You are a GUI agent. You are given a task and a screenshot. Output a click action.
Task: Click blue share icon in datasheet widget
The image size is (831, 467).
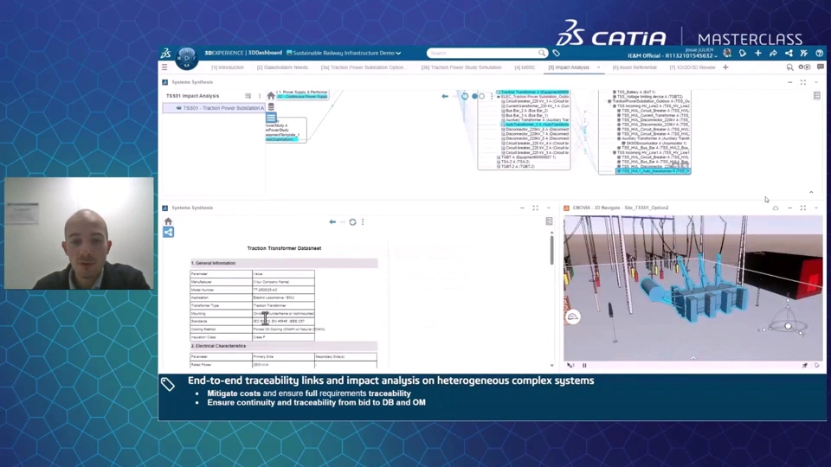[168, 232]
